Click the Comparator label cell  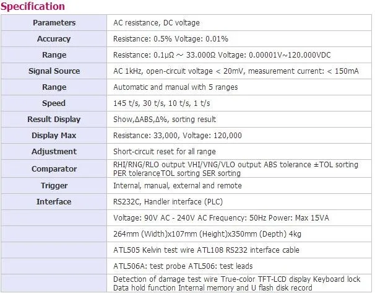click(x=54, y=168)
